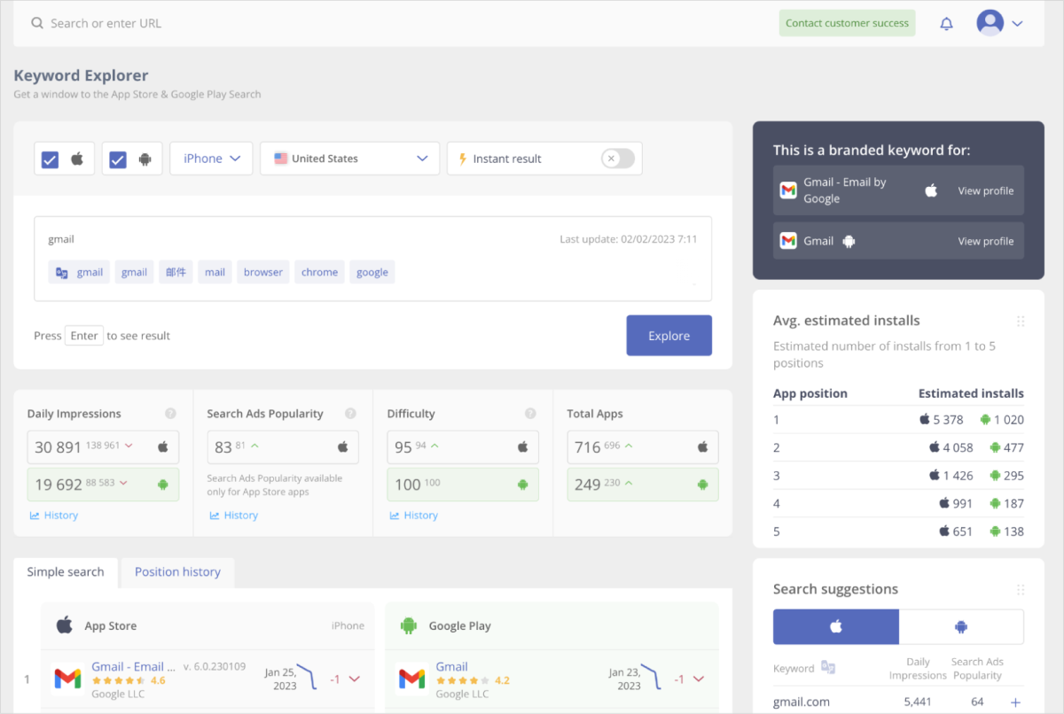Viewport: 1064px width, 714px height.
Task: Open Gmail - Email app in App Store list
Action: 133,666
